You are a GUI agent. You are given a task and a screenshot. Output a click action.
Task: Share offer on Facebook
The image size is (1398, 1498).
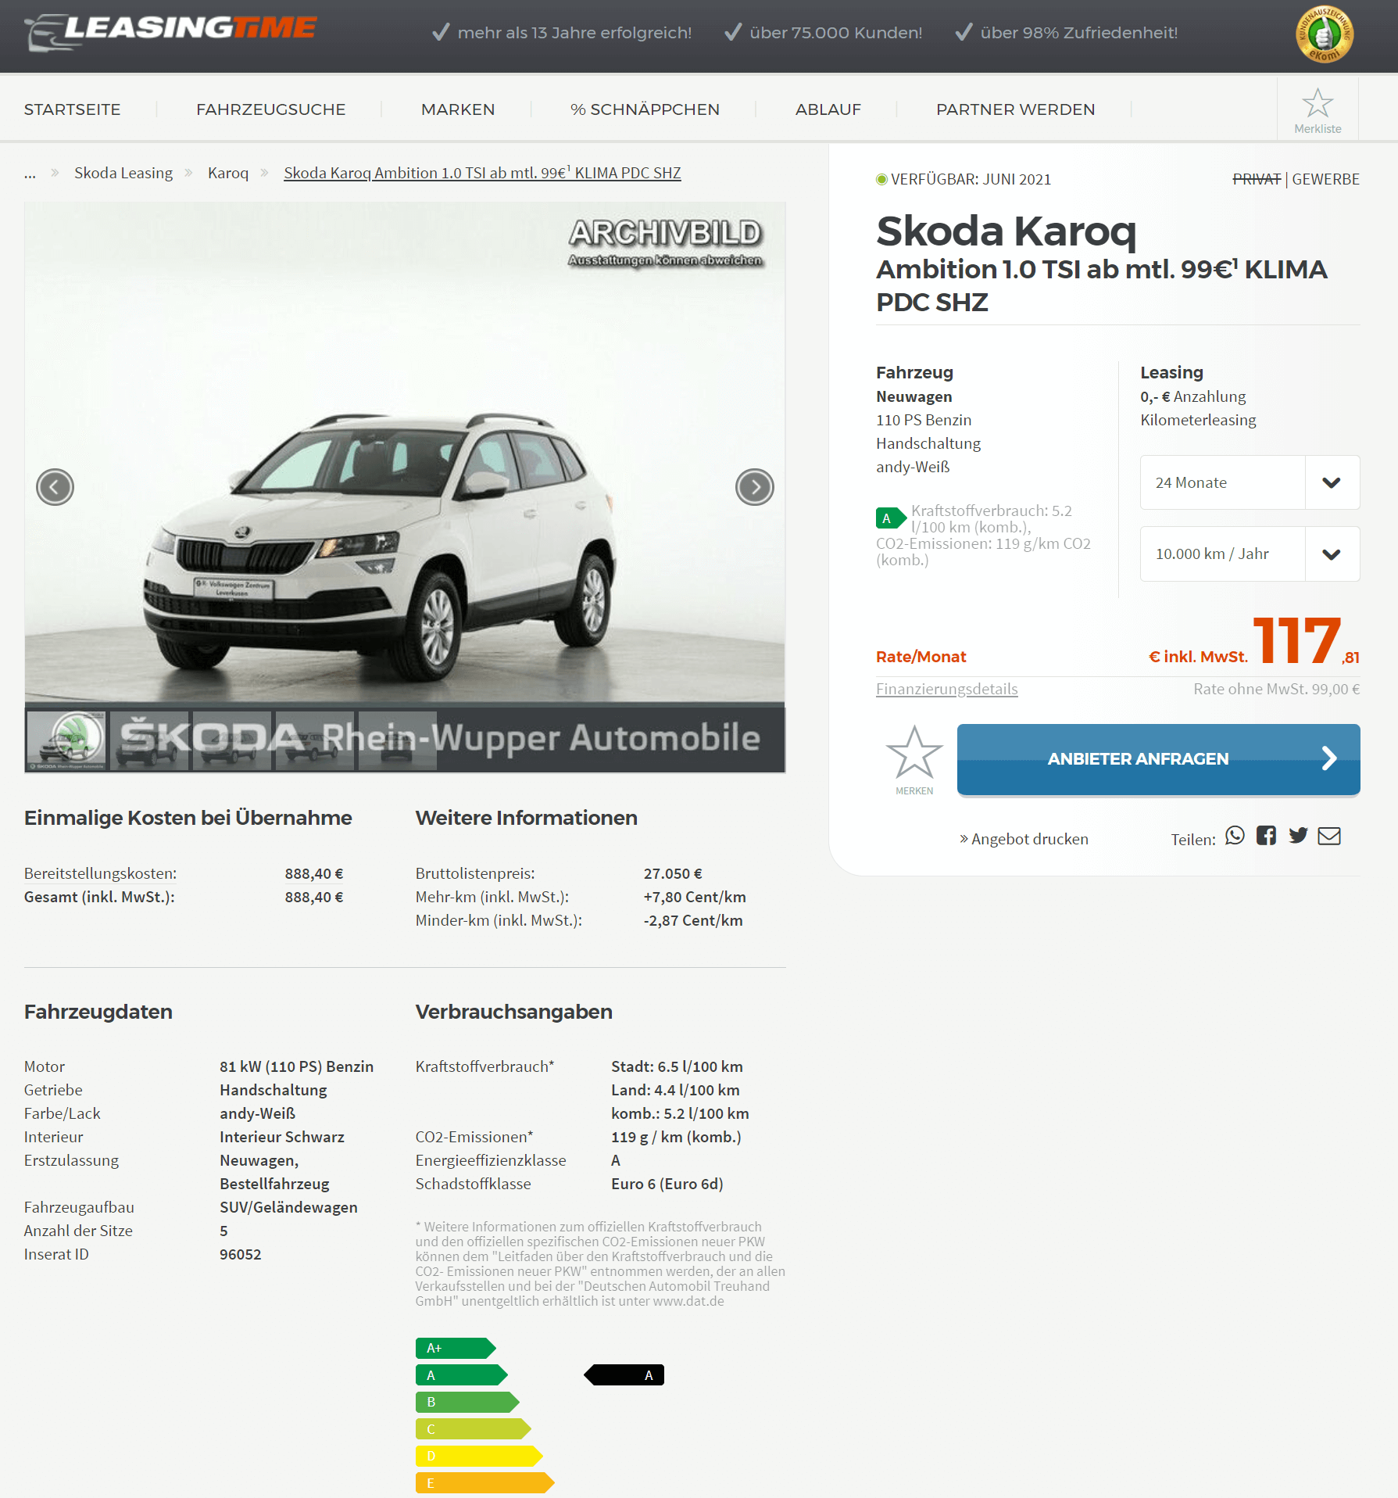(x=1266, y=836)
